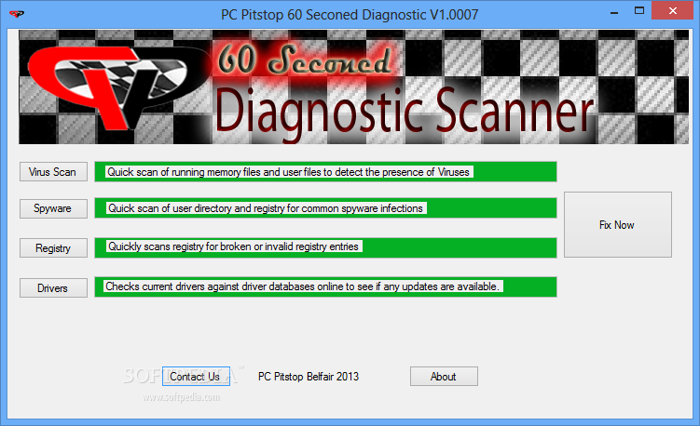Maximize the diagnostic window

[x=639, y=11]
